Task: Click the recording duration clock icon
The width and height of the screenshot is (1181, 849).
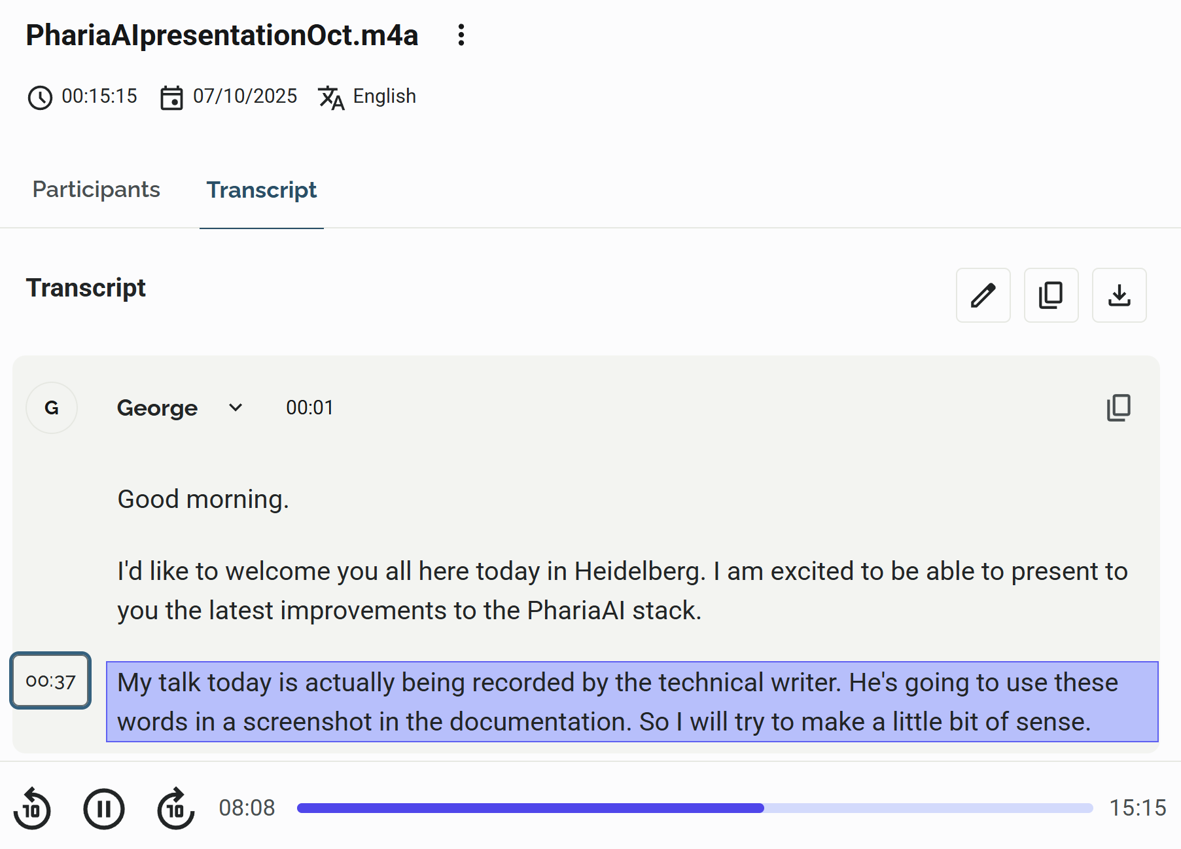Action: [39, 98]
